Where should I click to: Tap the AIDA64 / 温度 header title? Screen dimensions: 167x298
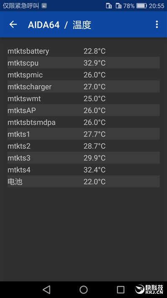59,25
